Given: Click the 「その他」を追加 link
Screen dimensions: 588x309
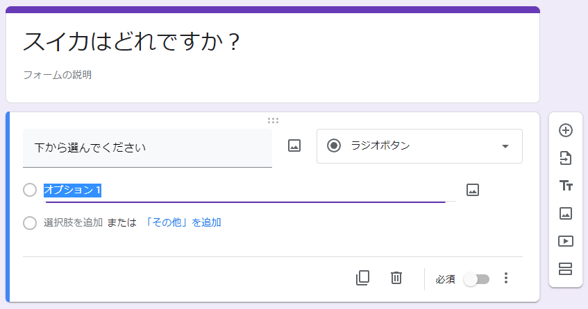Looking at the screenshot, I should pyautogui.click(x=183, y=222).
